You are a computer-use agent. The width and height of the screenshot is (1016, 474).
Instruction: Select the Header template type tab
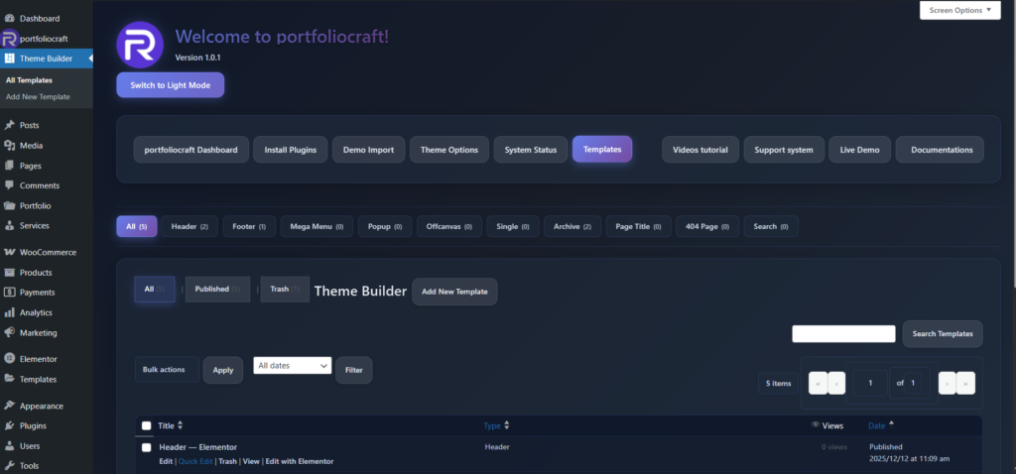coord(189,226)
